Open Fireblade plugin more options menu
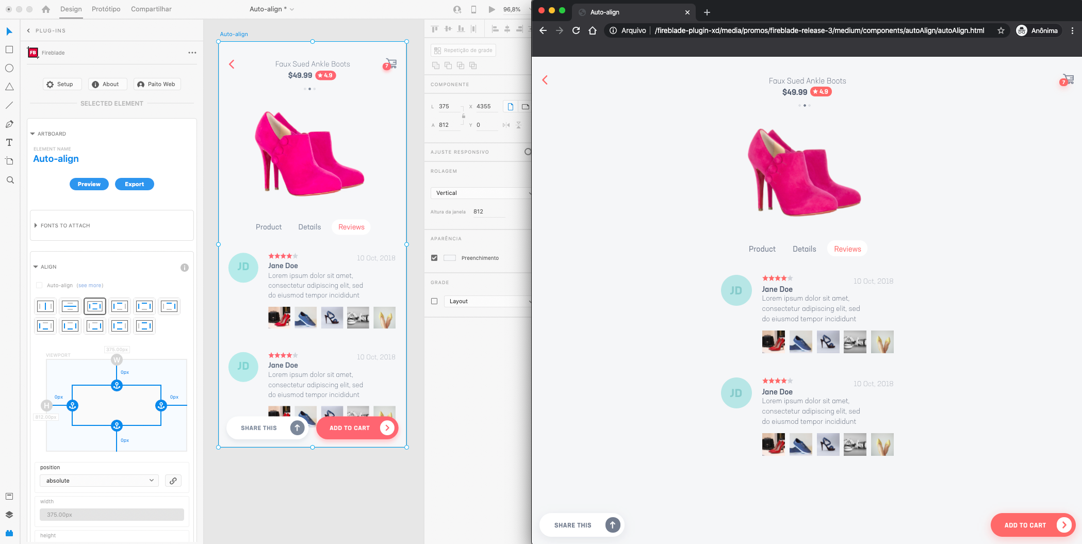 [192, 53]
